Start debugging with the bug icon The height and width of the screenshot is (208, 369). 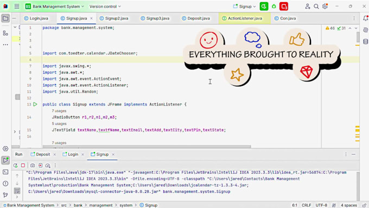point(274,7)
